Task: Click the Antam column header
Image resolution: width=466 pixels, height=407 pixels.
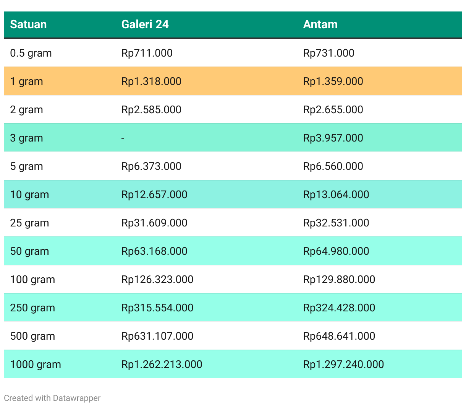Action: [x=320, y=24]
